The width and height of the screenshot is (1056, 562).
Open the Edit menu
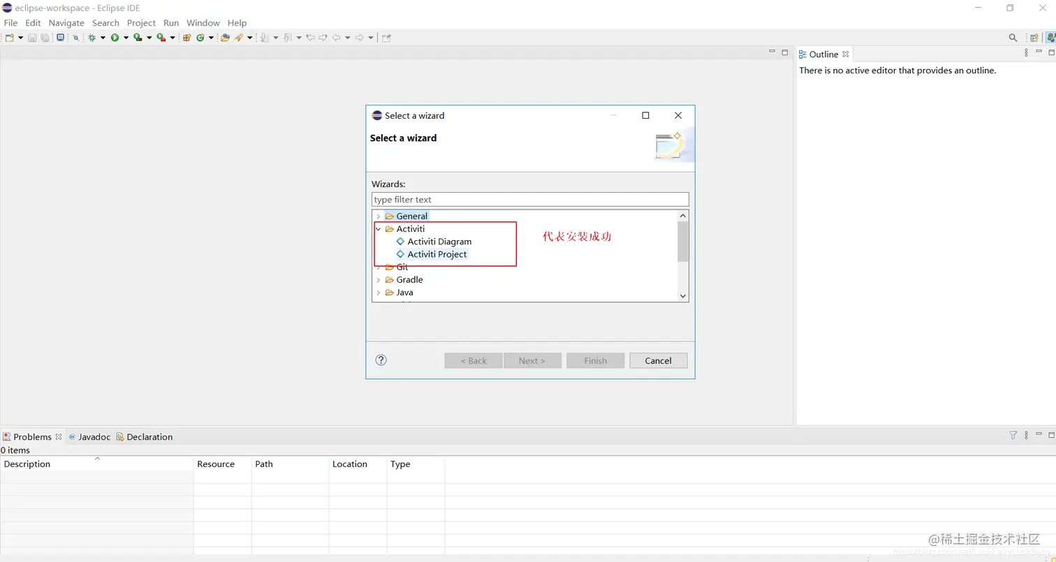coord(33,23)
